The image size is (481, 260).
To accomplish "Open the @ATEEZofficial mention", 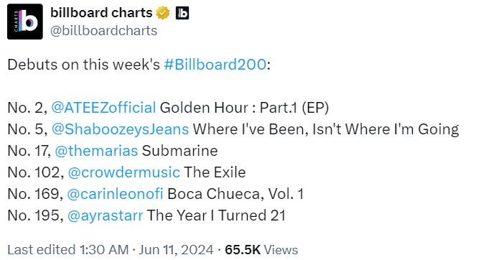I will click(x=103, y=108).
